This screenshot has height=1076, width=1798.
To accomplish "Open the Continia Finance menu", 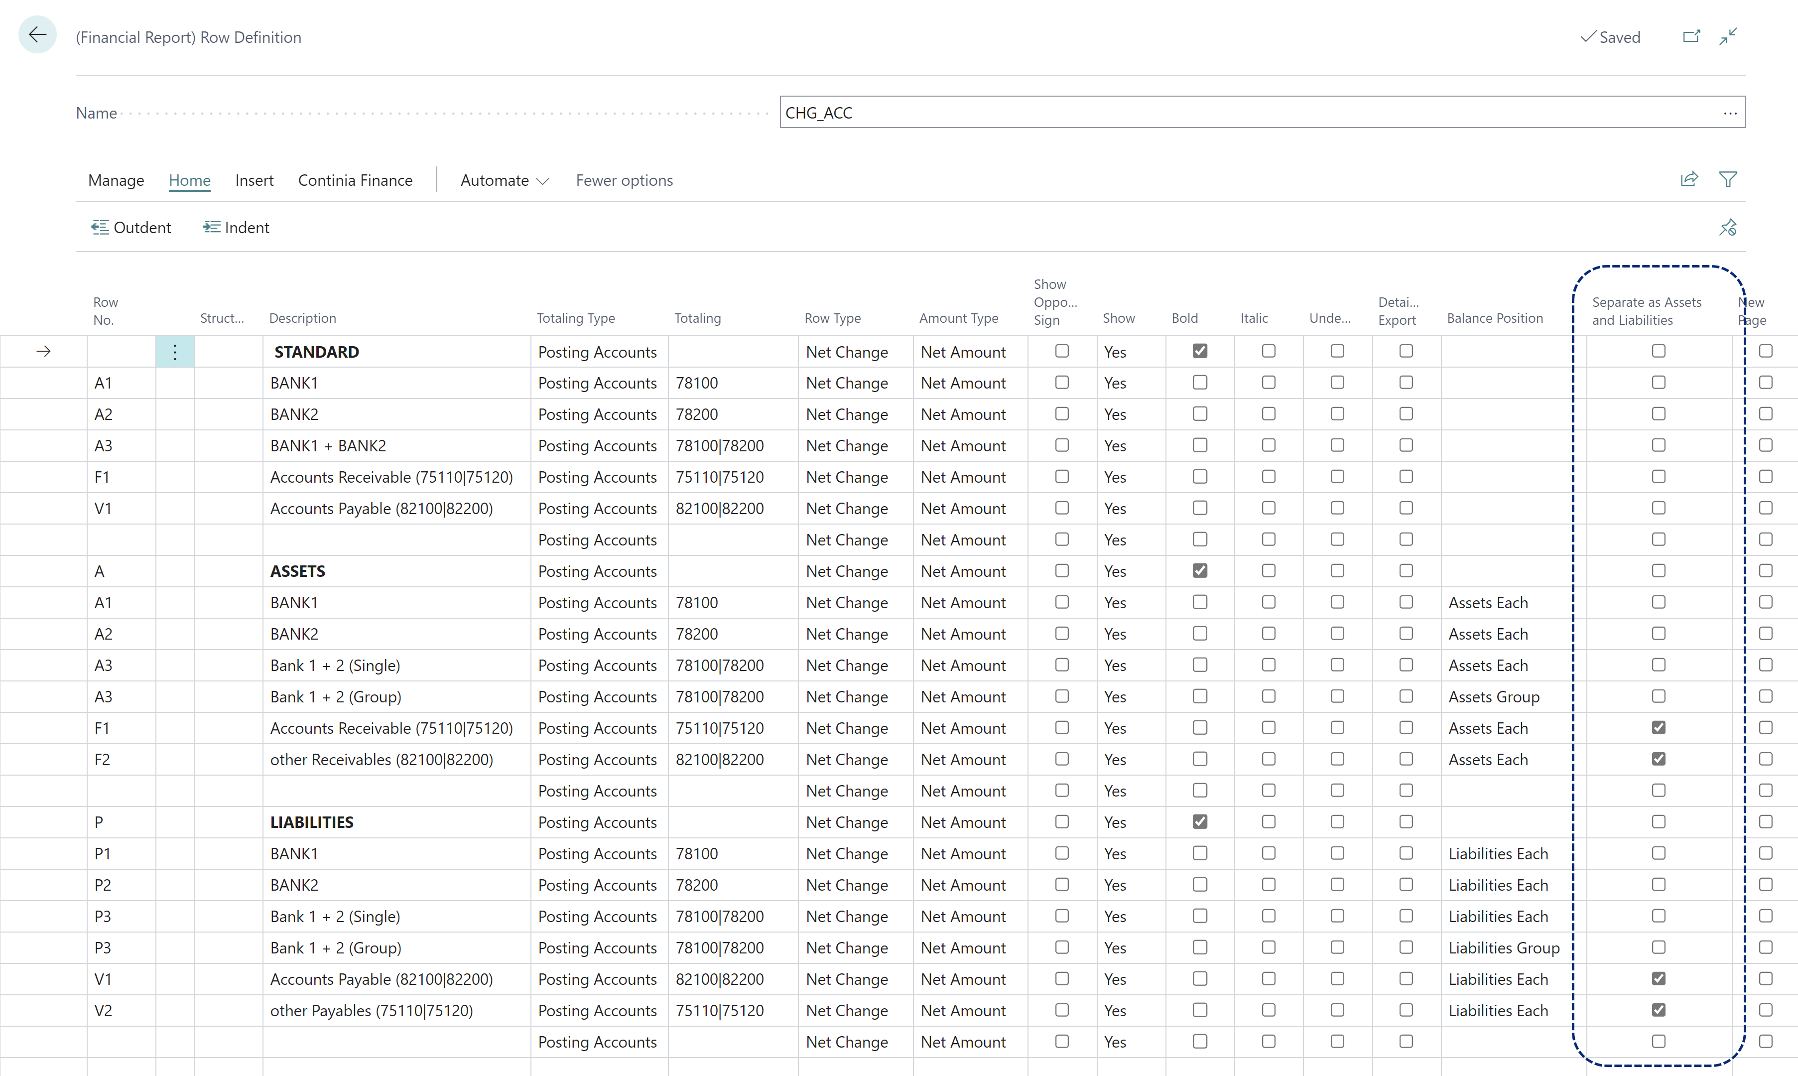I will pyautogui.click(x=355, y=180).
